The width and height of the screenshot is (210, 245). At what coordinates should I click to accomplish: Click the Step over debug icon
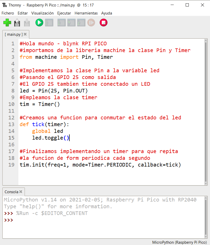point(62,23)
